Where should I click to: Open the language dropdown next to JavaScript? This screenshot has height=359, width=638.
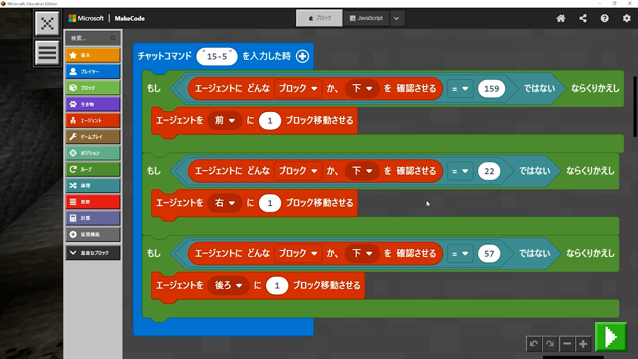pos(396,18)
